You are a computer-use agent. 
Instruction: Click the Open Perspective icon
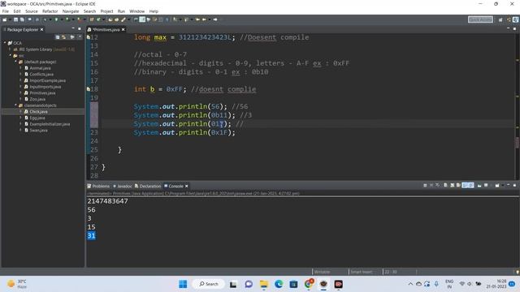pyautogui.click(x=500, y=19)
